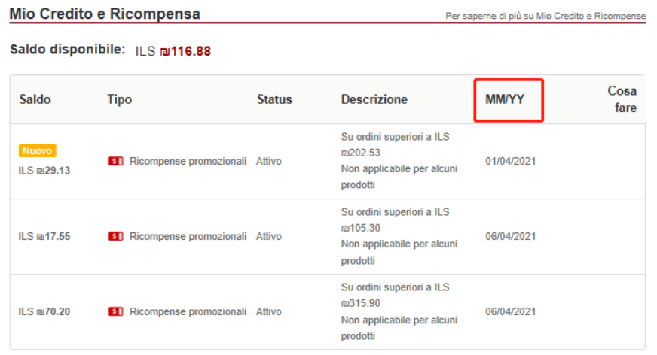Click the Descrizione column header
The width and height of the screenshot is (657, 355).
(374, 99)
